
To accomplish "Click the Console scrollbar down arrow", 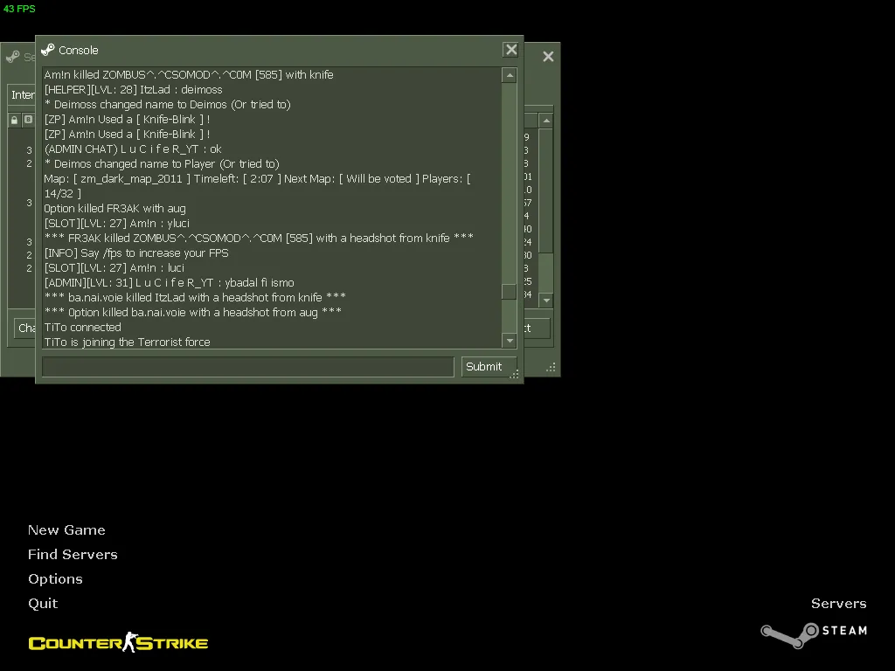I will click(x=510, y=341).
